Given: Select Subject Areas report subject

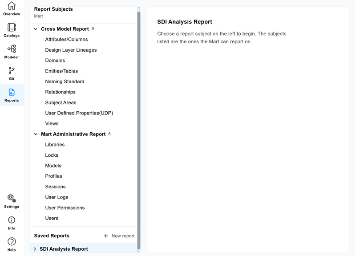Looking at the screenshot, I should 61,103.
